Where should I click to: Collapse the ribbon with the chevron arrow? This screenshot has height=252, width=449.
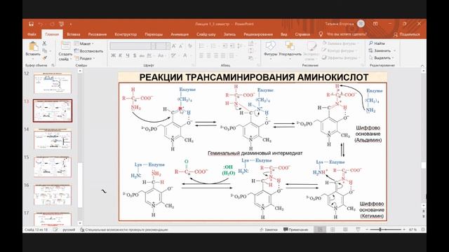pyautogui.click(x=422, y=65)
